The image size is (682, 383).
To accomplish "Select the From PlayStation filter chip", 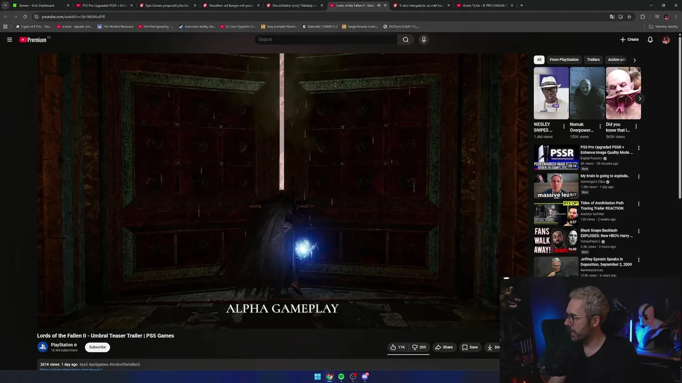I will coord(564,60).
